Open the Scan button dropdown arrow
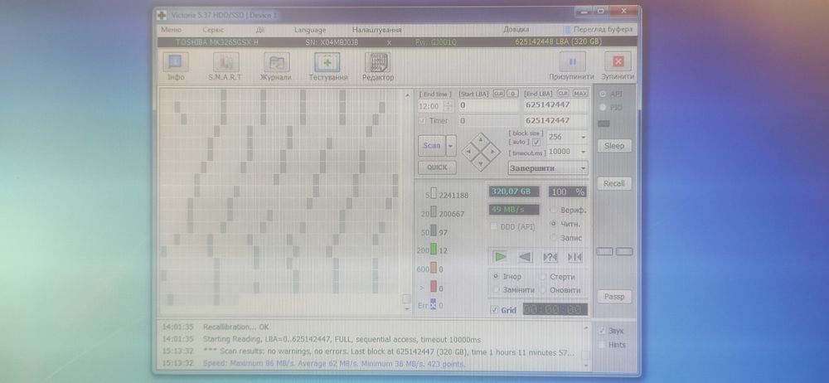 pyautogui.click(x=451, y=145)
